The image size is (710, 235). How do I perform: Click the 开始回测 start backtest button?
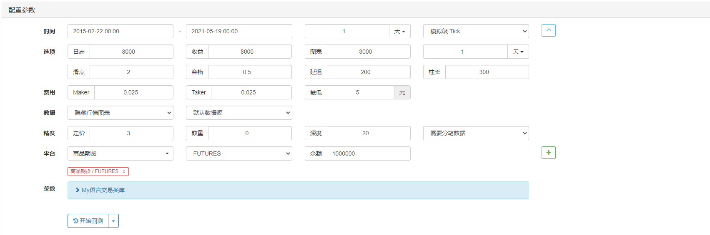point(88,221)
